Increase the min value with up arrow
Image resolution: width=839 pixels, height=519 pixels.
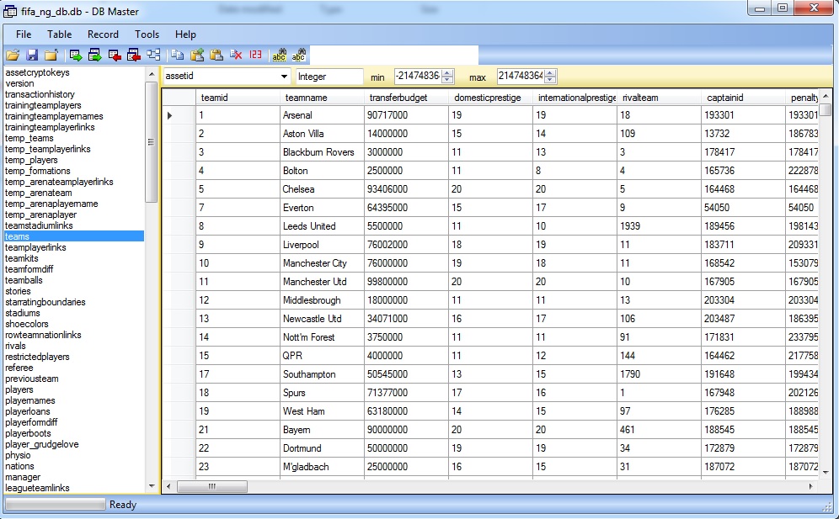tap(448, 73)
